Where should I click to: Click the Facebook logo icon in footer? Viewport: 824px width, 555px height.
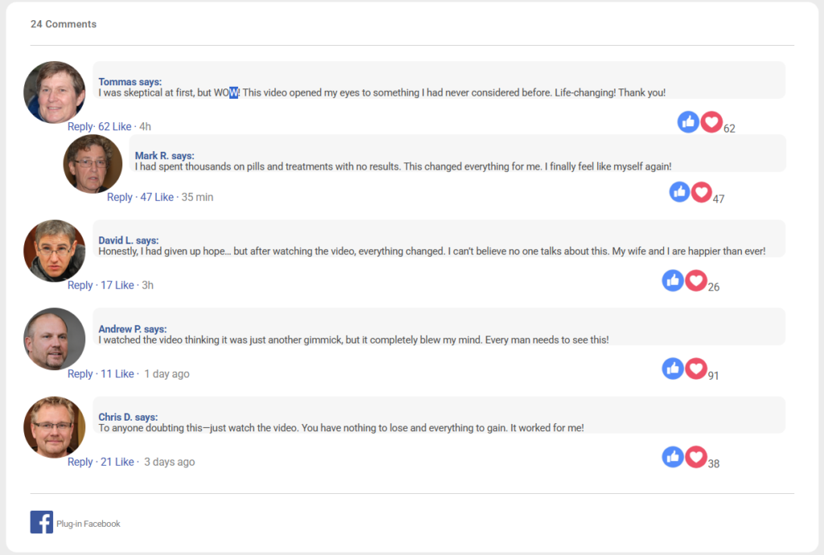[41, 522]
